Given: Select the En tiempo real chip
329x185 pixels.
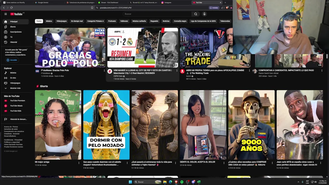Looking at the screenshot, I should [77, 21].
